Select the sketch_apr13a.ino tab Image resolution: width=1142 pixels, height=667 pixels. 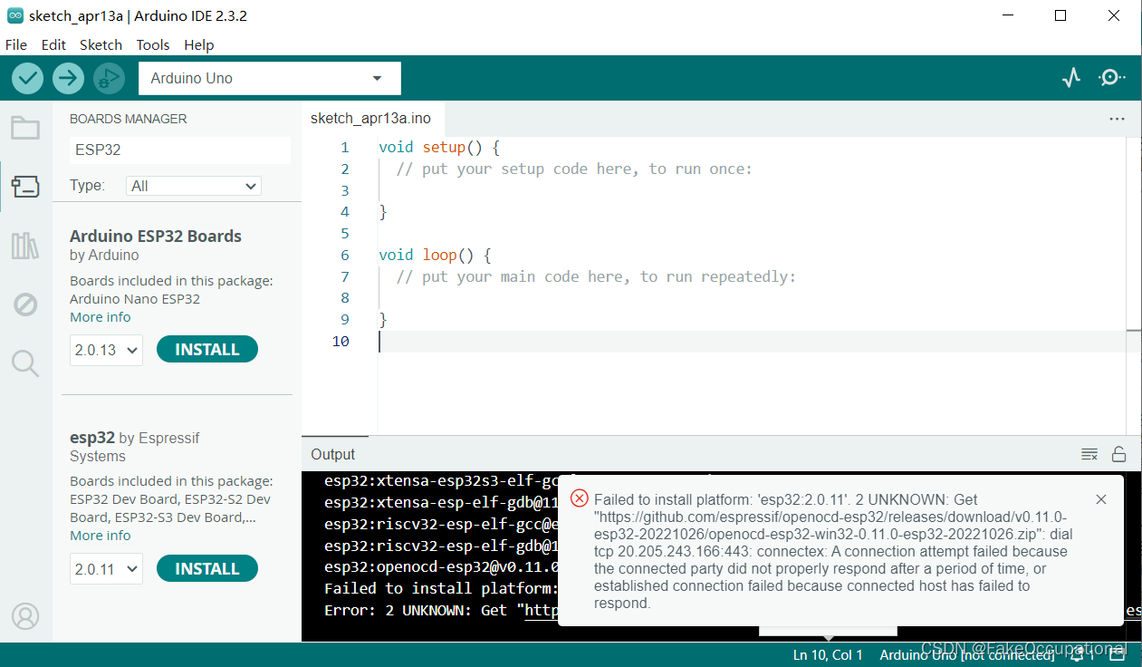pos(371,119)
